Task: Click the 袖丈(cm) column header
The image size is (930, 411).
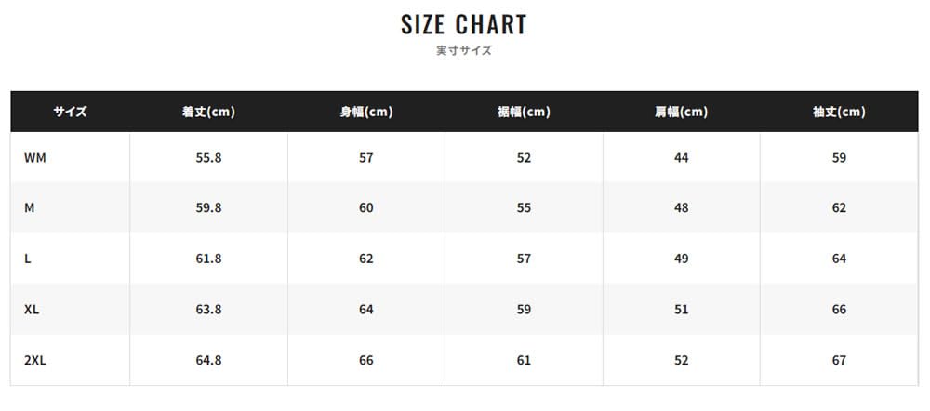Action: point(839,113)
